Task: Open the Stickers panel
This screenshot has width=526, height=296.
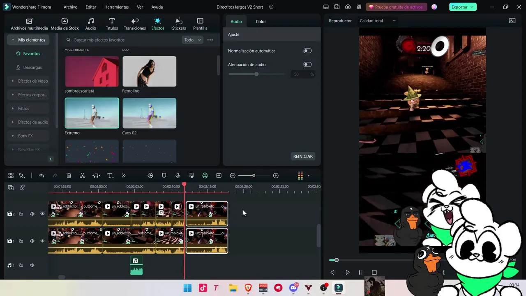Action: click(179, 24)
